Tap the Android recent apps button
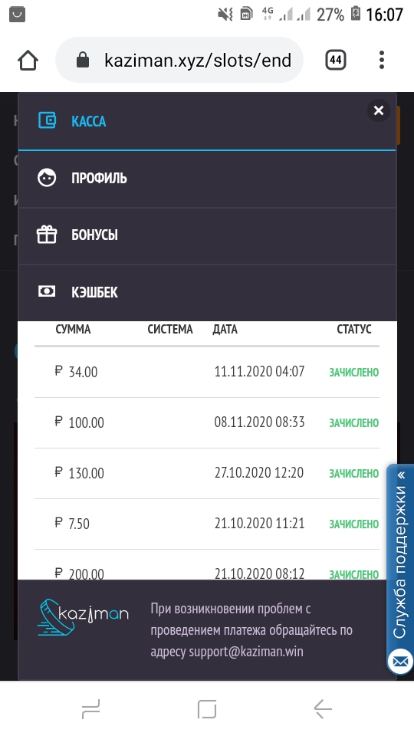 [x=91, y=708]
